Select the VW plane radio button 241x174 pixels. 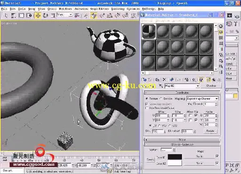[x=159, y=125]
